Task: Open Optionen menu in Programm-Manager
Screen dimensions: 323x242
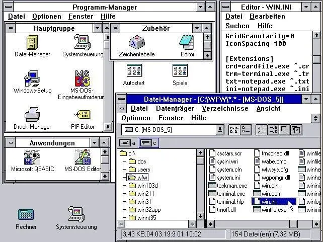Action: tap(47, 16)
